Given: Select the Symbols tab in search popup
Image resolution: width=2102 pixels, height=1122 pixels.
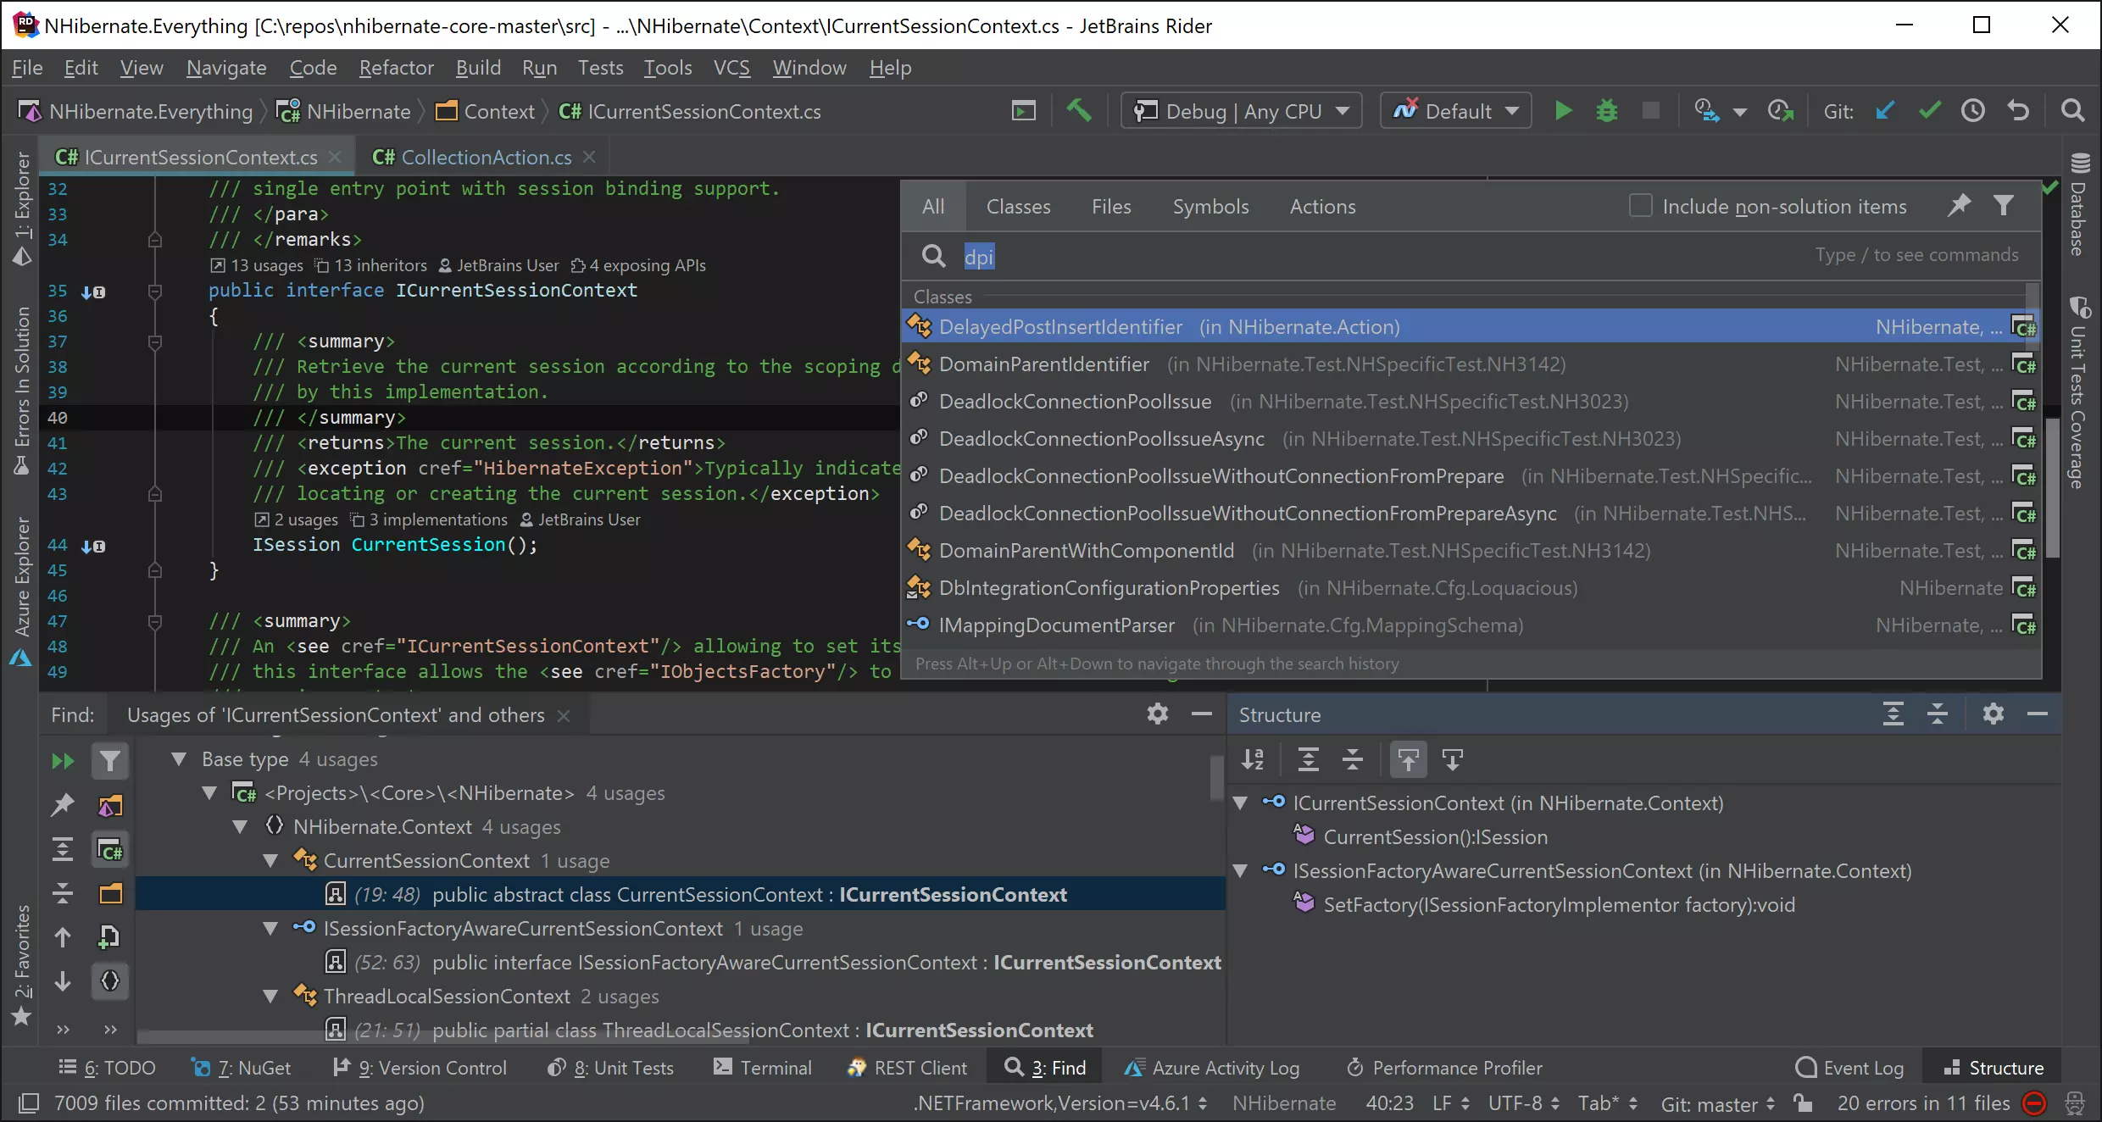Looking at the screenshot, I should 1209,206.
